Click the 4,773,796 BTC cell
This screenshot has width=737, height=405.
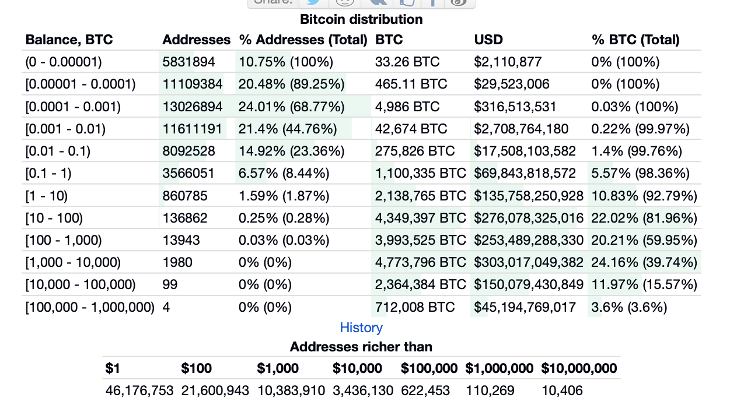[x=420, y=262]
